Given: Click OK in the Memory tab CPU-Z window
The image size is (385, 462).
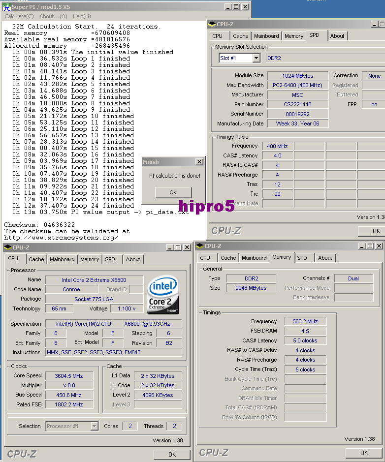Looking at the screenshot, I should (364, 453).
